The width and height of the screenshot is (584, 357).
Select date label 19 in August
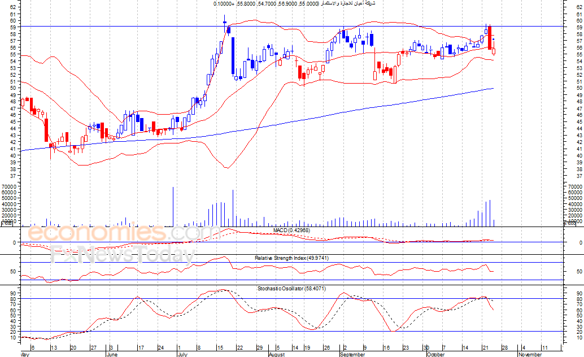(x=307, y=348)
